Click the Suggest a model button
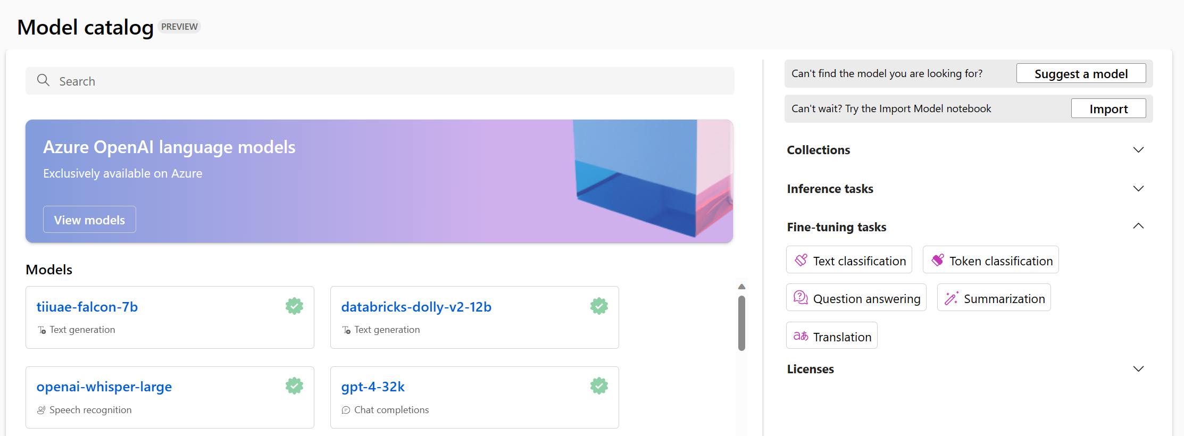Screen dimensions: 1184x436 (x=1081, y=73)
